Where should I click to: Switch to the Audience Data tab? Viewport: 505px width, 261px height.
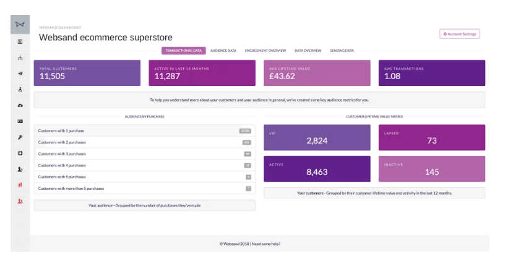(x=223, y=51)
